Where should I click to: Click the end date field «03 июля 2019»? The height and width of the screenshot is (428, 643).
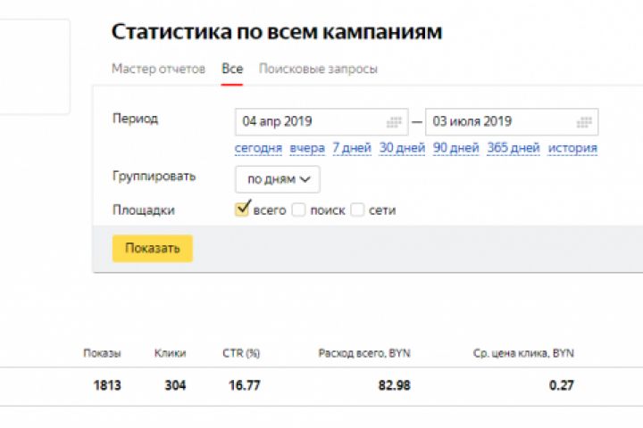(x=500, y=122)
